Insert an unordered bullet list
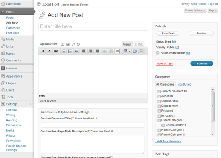221x158 pixels. pyautogui.click(x=63, y=51)
